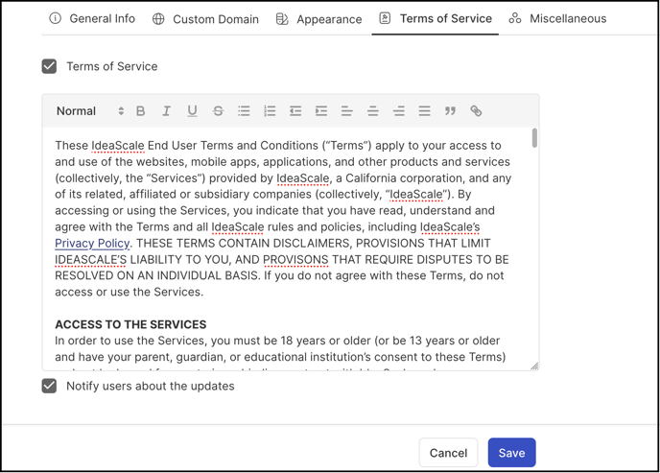This screenshot has width=660, height=473.
Task: Uncheck the Terms of Service checkbox
Action: pyautogui.click(x=49, y=66)
